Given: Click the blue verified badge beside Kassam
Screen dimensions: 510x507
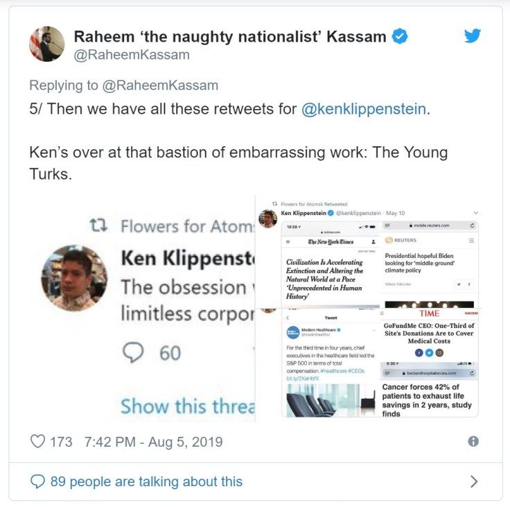Looking at the screenshot, I should pyautogui.click(x=401, y=36).
